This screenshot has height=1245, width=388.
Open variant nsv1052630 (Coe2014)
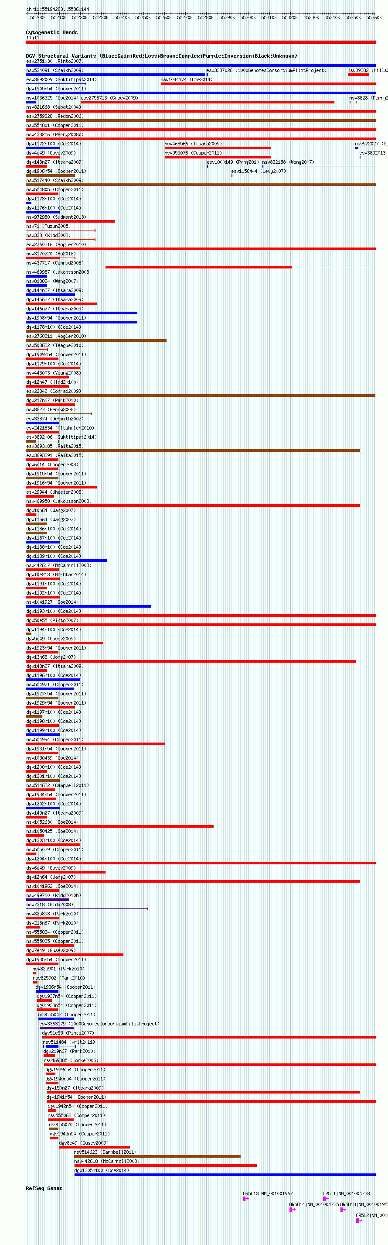click(52, 822)
